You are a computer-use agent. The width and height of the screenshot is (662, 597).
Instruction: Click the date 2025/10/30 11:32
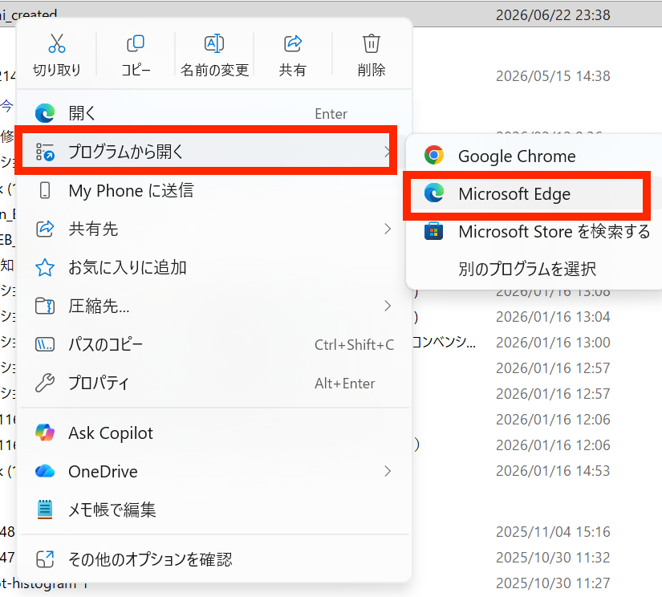[x=553, y=558]
